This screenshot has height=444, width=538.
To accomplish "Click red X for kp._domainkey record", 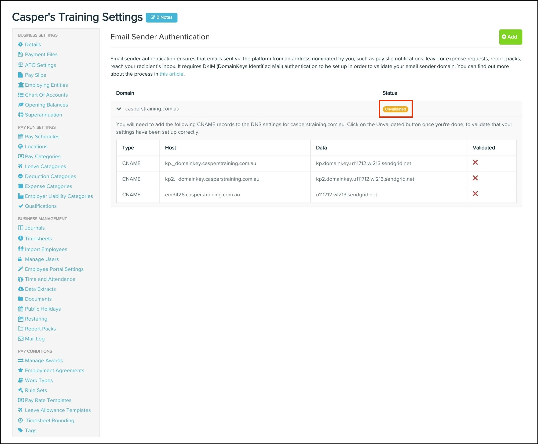I will point(475,163).
